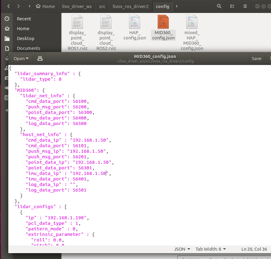This screenshot has width=271, height=259.
Task: Click the "host_net_info" key
Action: (x=41, y=135)
